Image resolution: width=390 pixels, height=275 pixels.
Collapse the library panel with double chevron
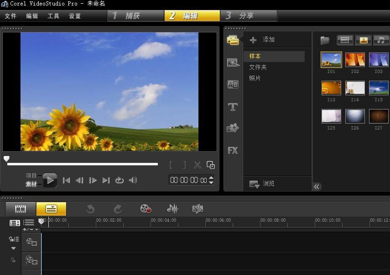(x=317, y=187)
